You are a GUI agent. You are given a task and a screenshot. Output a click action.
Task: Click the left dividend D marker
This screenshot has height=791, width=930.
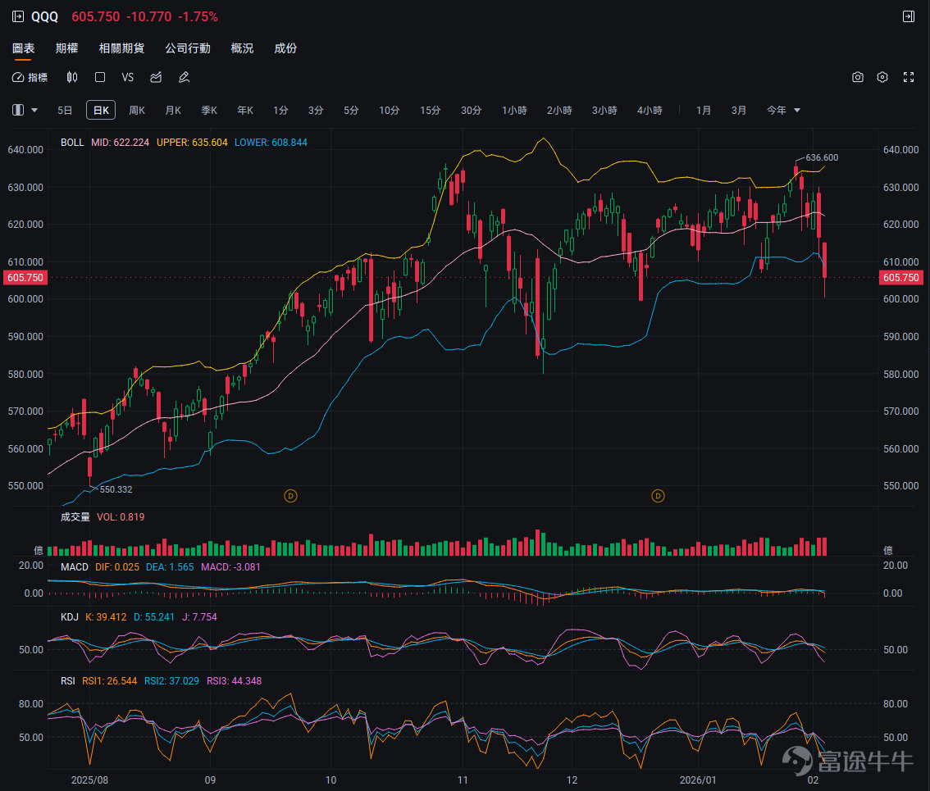(290, 496)
